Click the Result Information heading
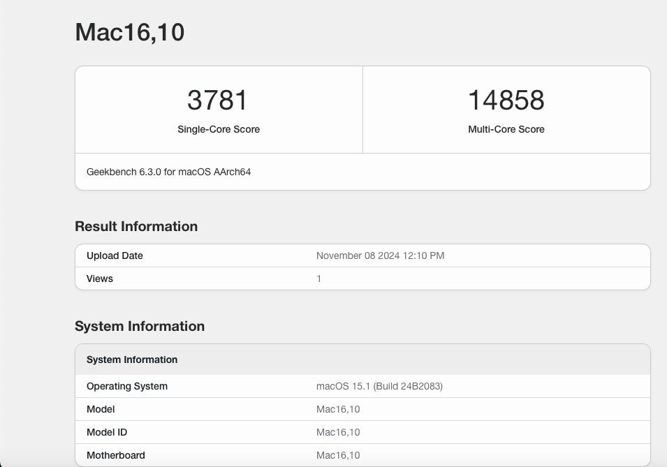Screen dimensions: 667x467 coord(136,226)
